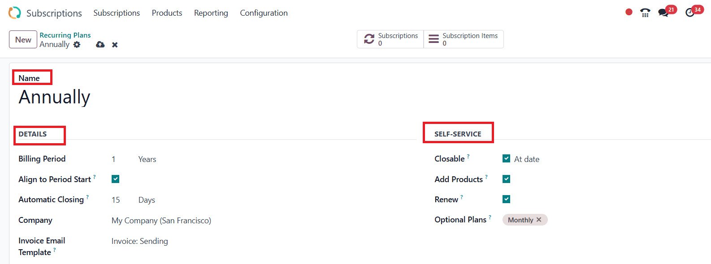Open the Years billing period unit dropdown

pyautogui.click(x=147, y=159)
